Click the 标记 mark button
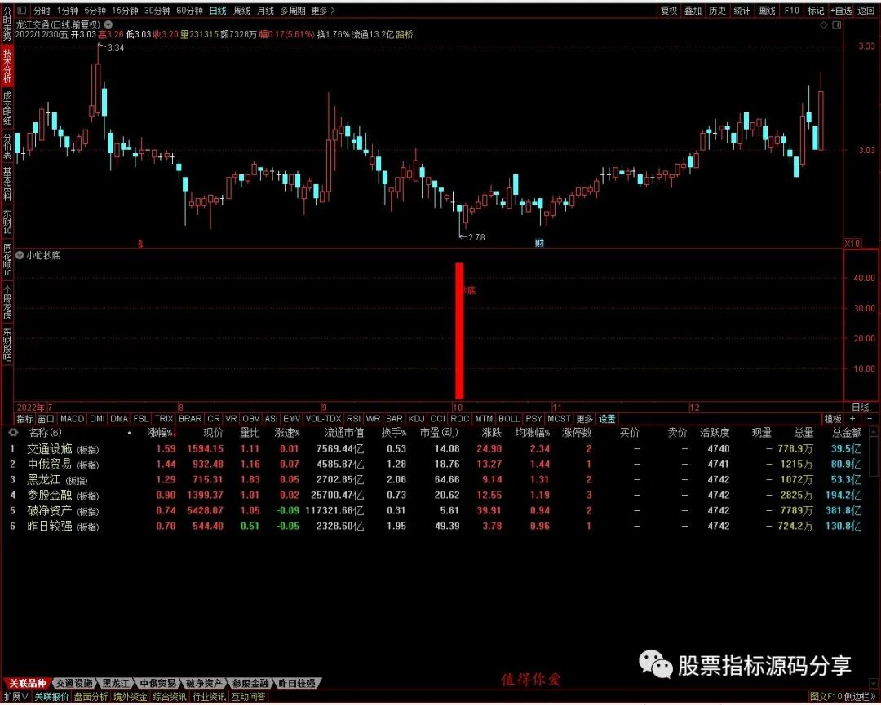 815,10
